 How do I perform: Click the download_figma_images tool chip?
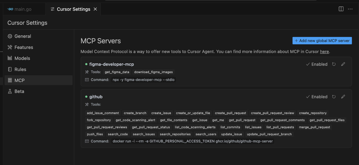click(x=153, y=72)
